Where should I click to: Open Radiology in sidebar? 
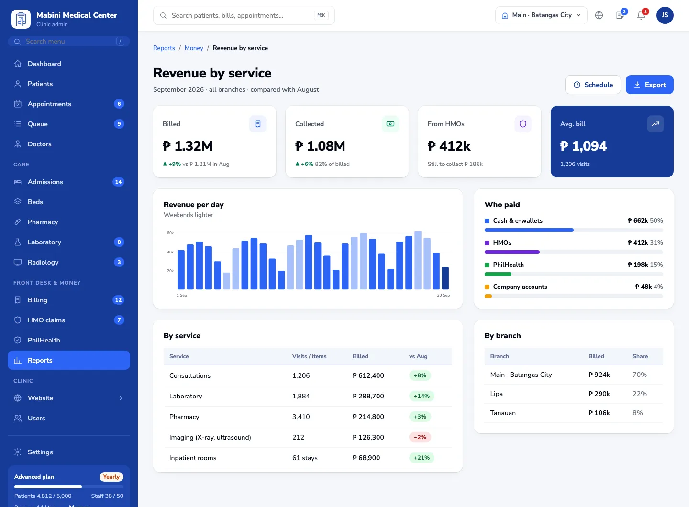click(69, 262)
